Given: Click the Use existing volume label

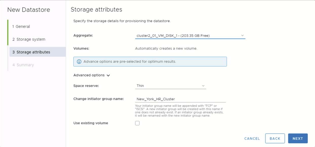Looking at the screenshot, I should tap(91, 123).
